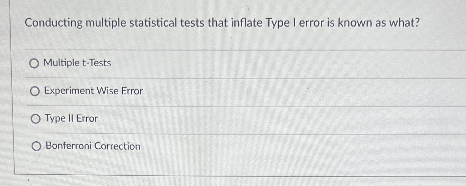
Task: Choose the answer option Bonferroni Correction
Action: [93, 147]
